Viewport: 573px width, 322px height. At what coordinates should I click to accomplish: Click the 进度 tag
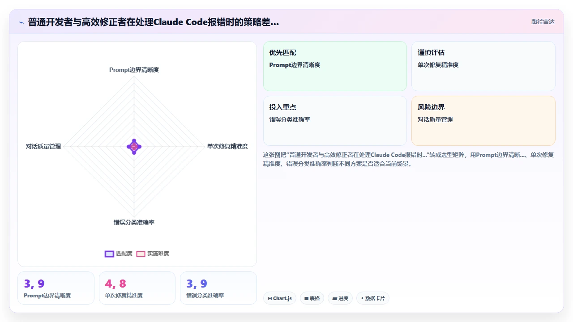pyautogui.click(x=340, y=298)
